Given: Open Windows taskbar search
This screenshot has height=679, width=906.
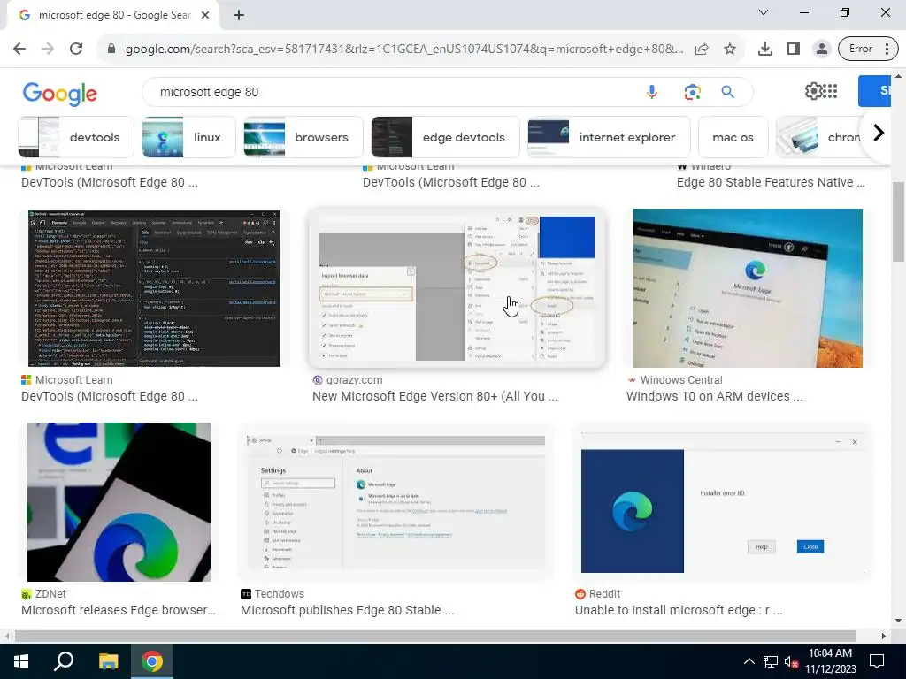Looking at the screenshot, I should pos(64,661).
